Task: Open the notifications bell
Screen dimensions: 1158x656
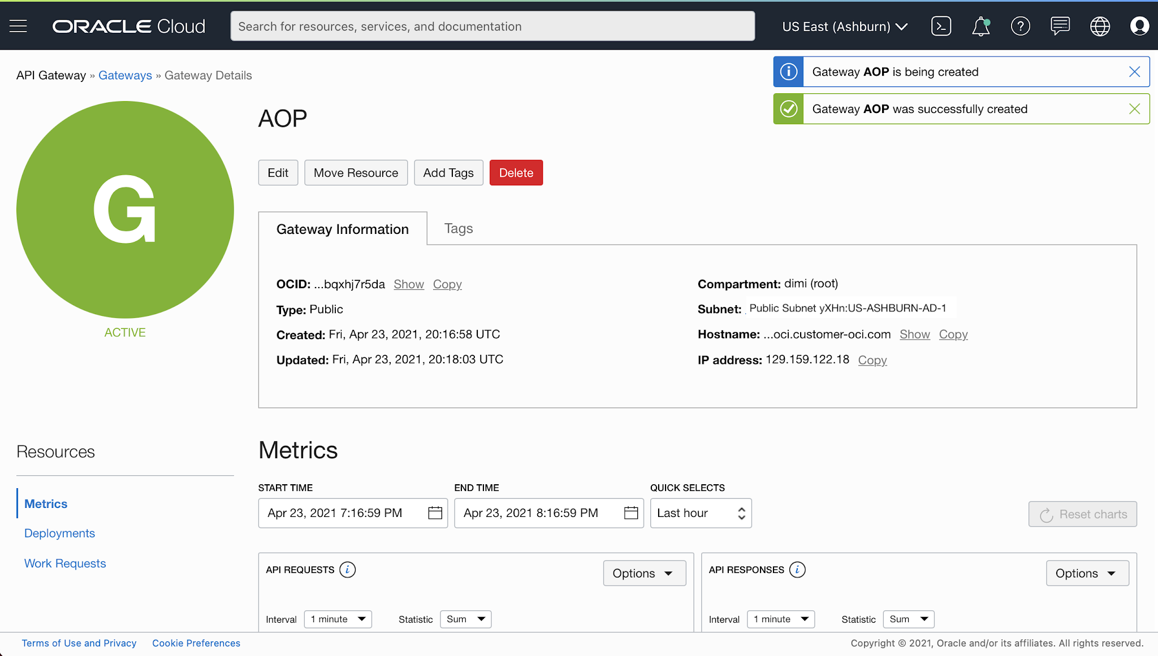Action: 980,26
